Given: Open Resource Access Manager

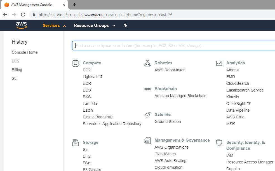Looking at the screenshot, I should coord(250,162).
